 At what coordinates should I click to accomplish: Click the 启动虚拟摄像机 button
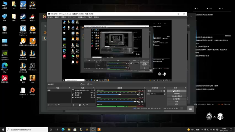pyautogui.click(x=177, y=96)
